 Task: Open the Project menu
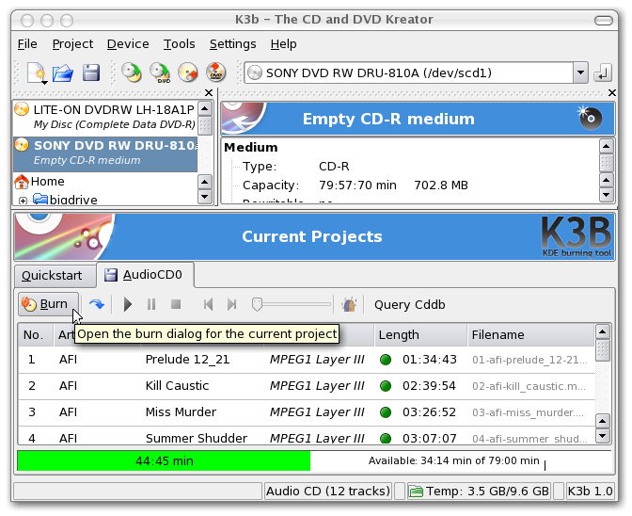[x=72, y=43]
